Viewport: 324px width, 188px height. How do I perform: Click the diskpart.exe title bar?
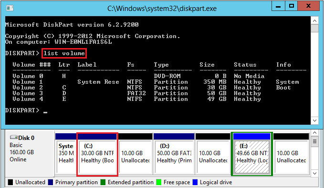point(162,9)
